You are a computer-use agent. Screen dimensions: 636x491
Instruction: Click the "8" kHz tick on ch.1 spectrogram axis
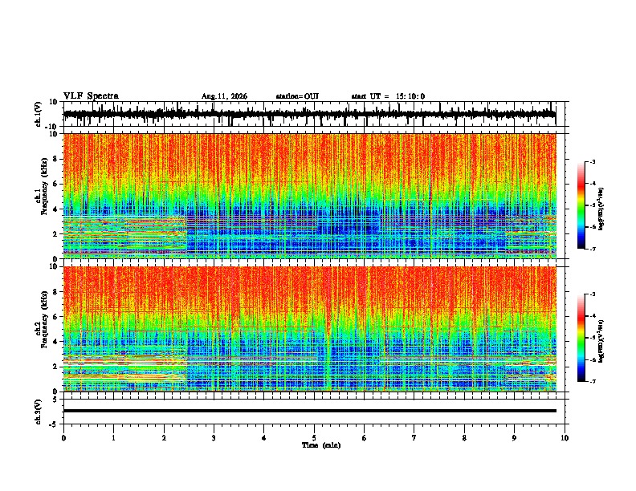tap(57, 159)
